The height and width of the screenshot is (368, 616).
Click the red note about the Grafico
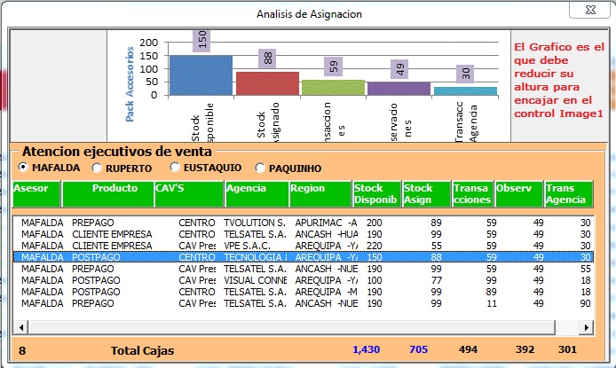point(559,80)
